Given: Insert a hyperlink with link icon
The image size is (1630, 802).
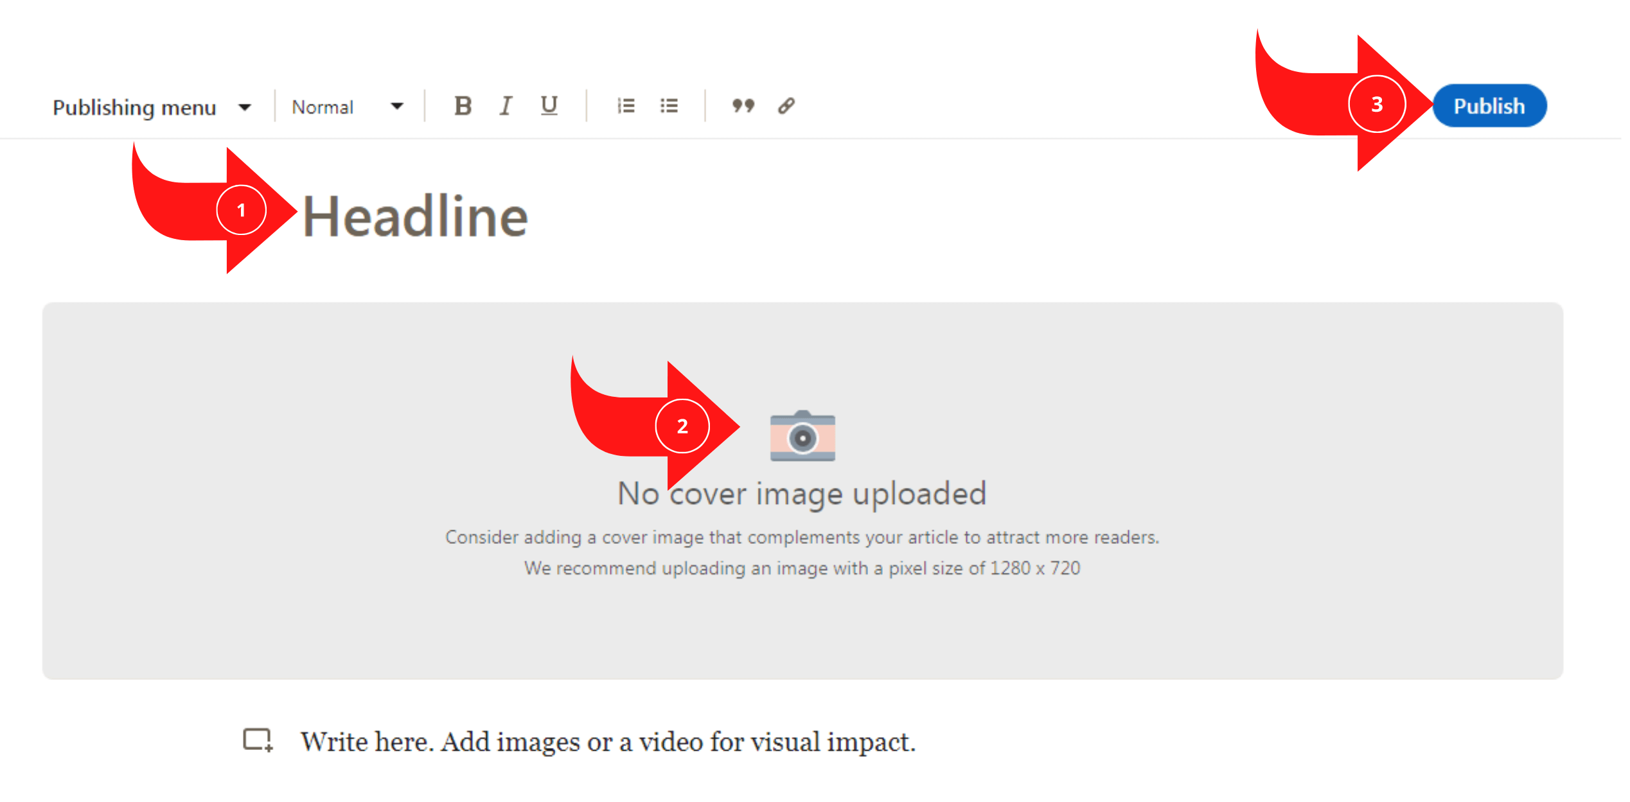Looking at the screenshot, I should tap(786, 106).
